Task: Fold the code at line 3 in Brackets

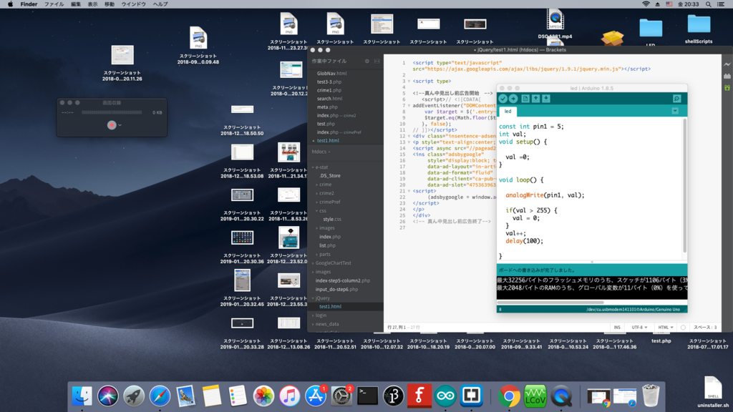Action: (409, 82)
